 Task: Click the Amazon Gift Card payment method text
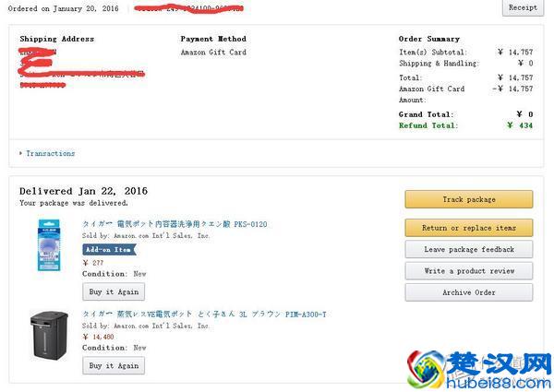213,53
